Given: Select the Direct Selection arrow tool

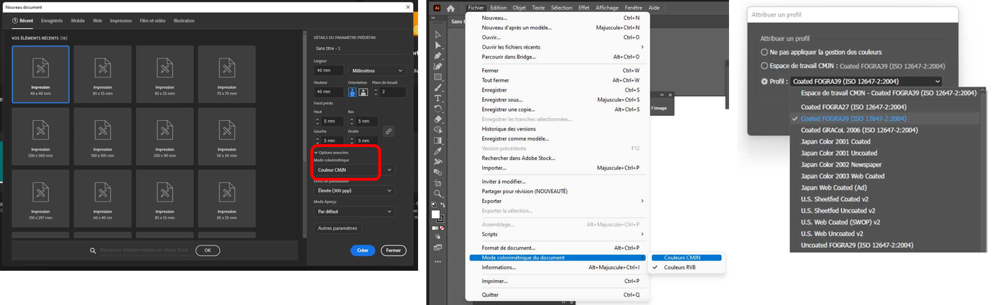Looking at the screenshot, I should click(438, 45).
